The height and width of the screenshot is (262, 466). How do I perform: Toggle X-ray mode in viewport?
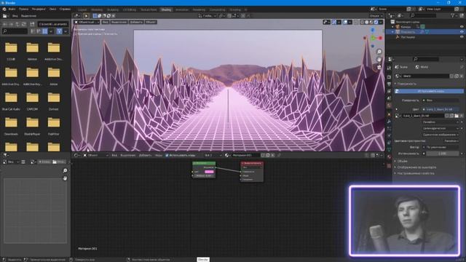356,22
